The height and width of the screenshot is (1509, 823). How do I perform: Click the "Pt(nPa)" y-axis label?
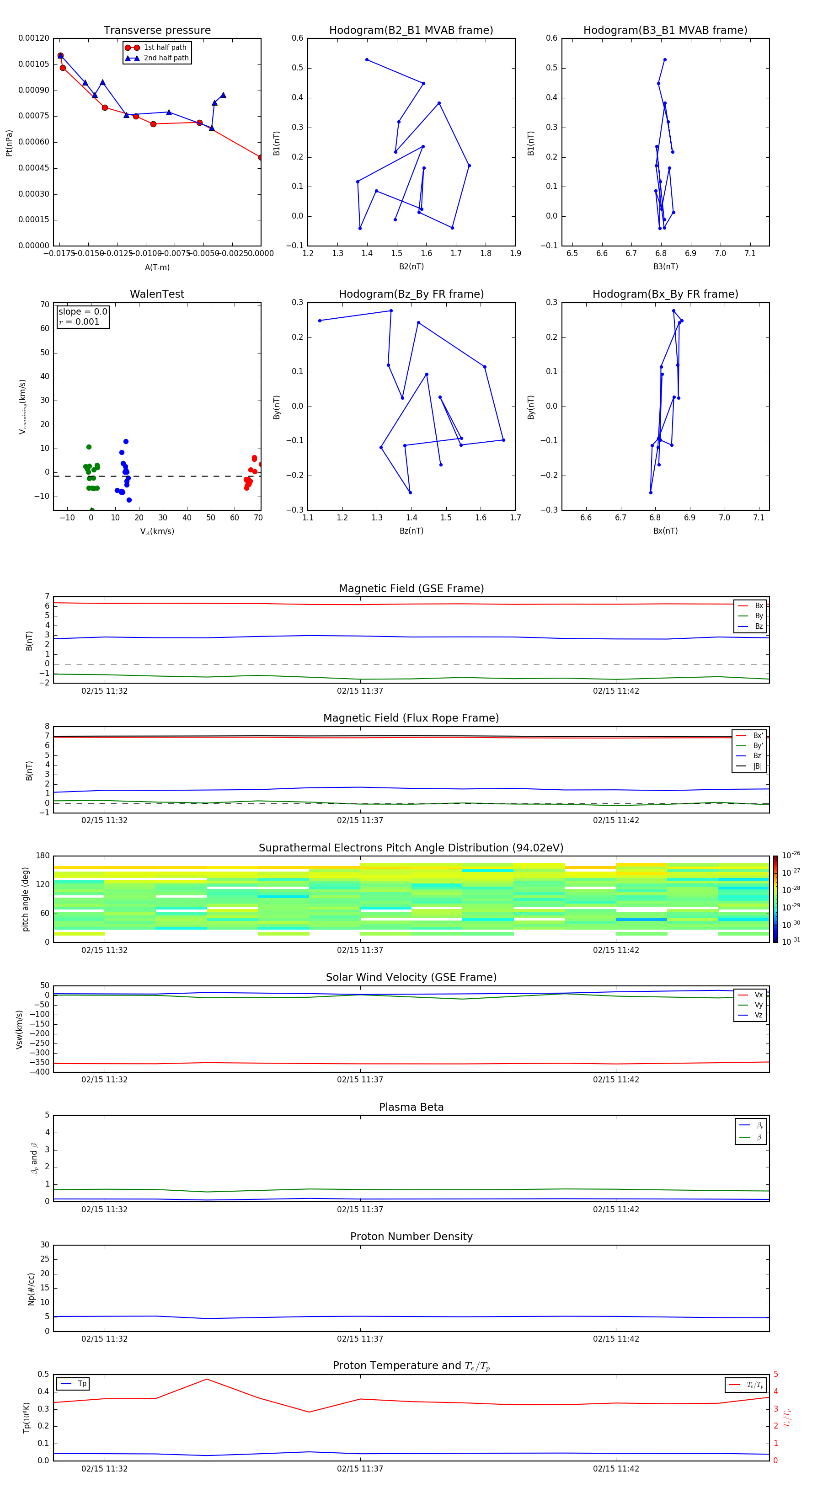coord(9,143)
